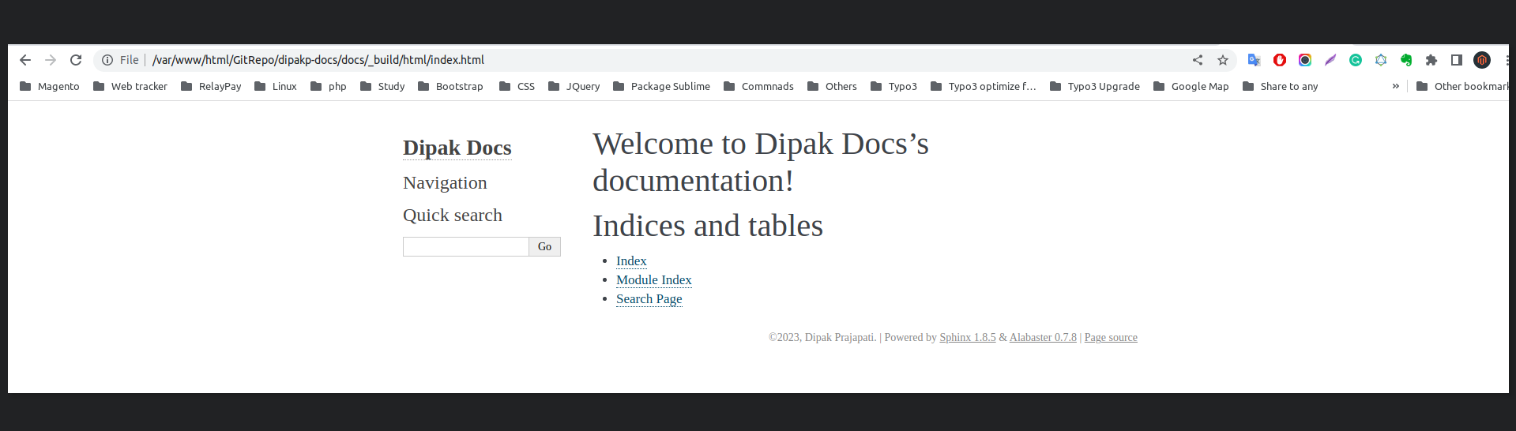This screenshot has height=431, width=1516.
Task: Open the Module Index link
Action: (654, 280)
